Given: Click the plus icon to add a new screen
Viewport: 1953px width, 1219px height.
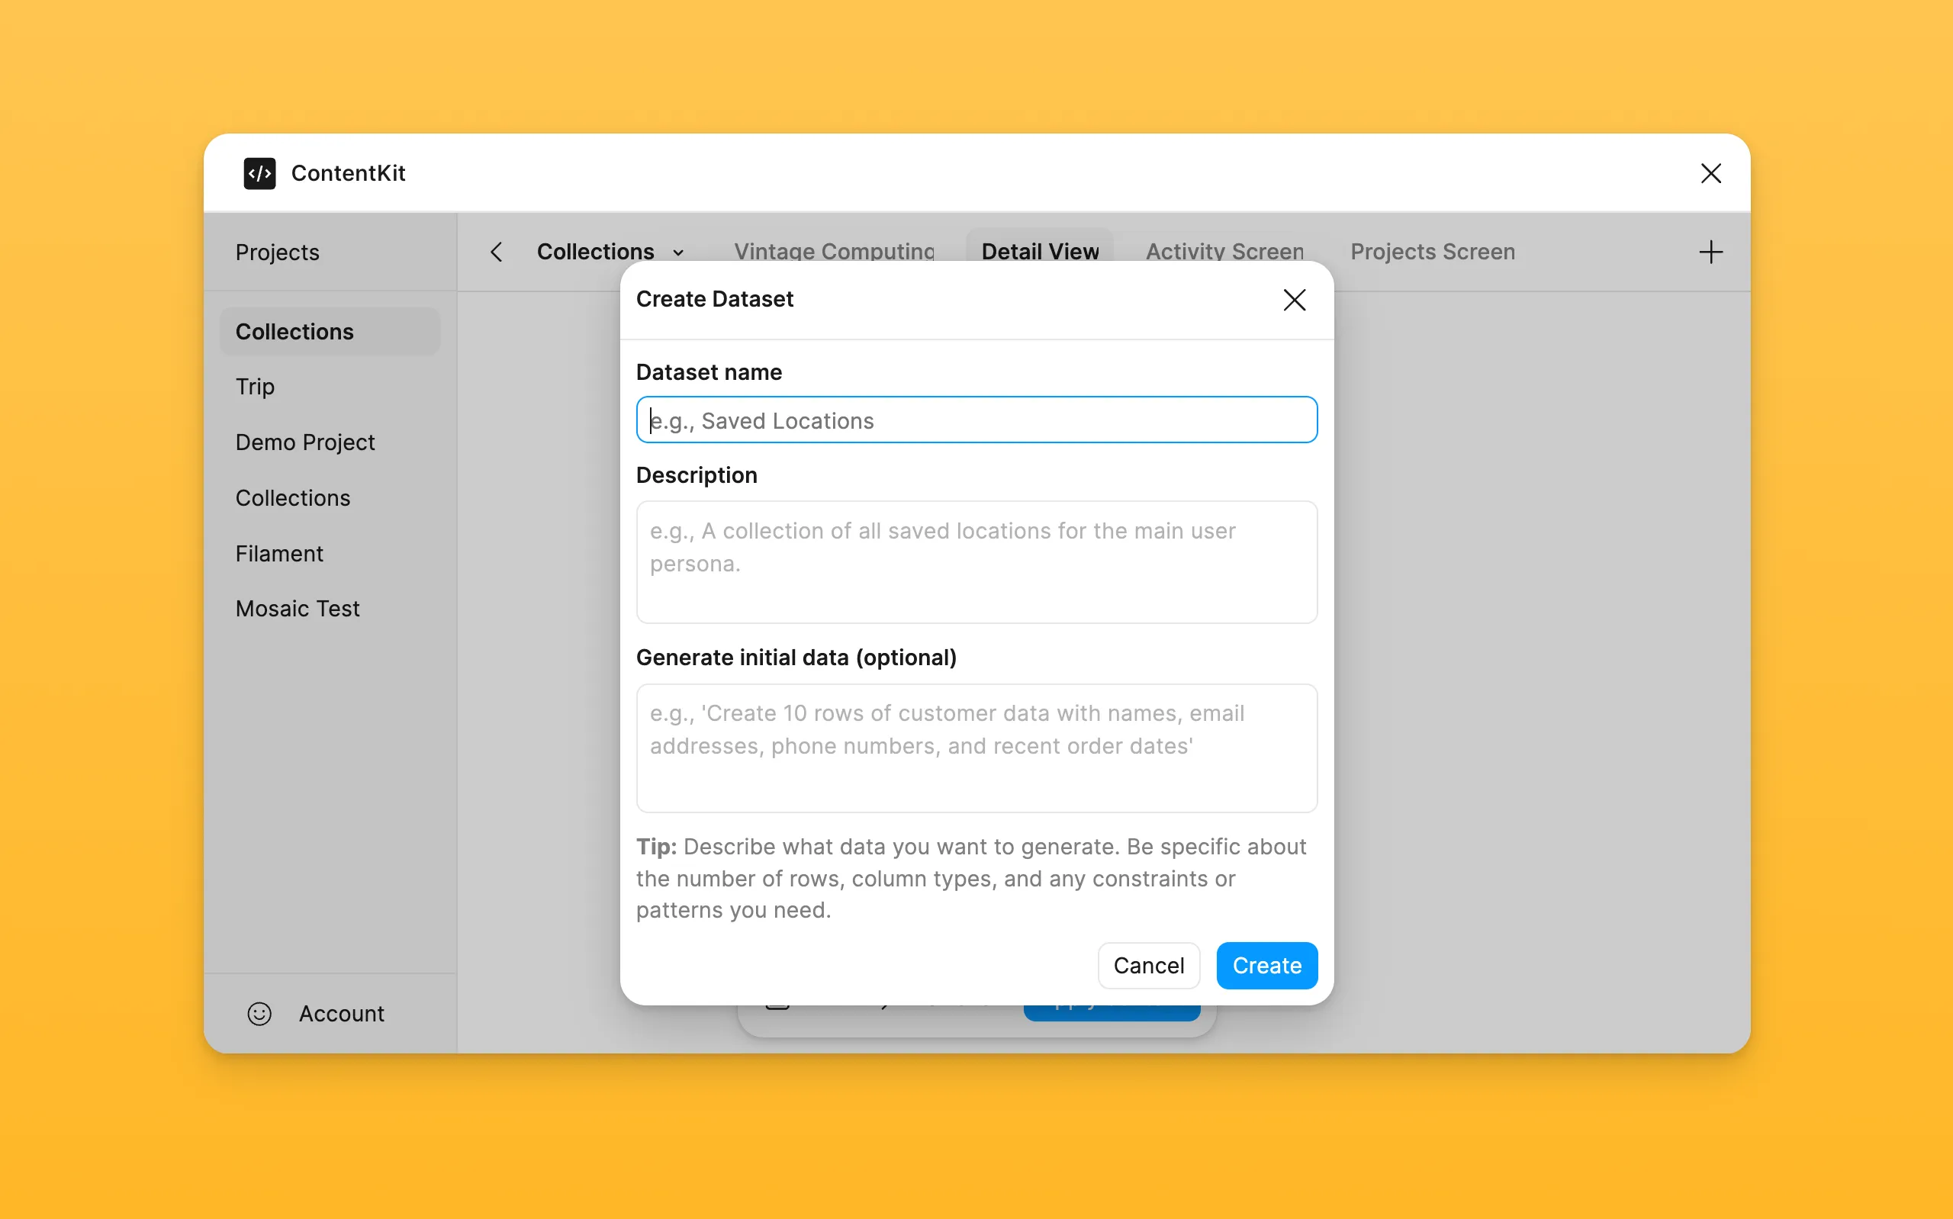Looking at the screenshot, I should 1711,252.
